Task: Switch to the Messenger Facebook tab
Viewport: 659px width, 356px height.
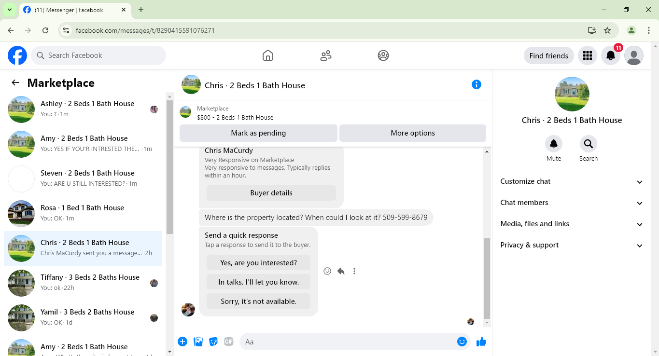Action: pyautogui.click(x=75, y=10)
